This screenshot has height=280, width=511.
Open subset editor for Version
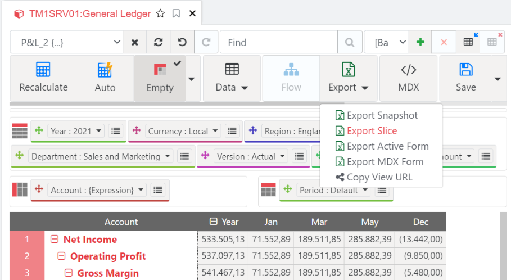(x=299, y=156)
